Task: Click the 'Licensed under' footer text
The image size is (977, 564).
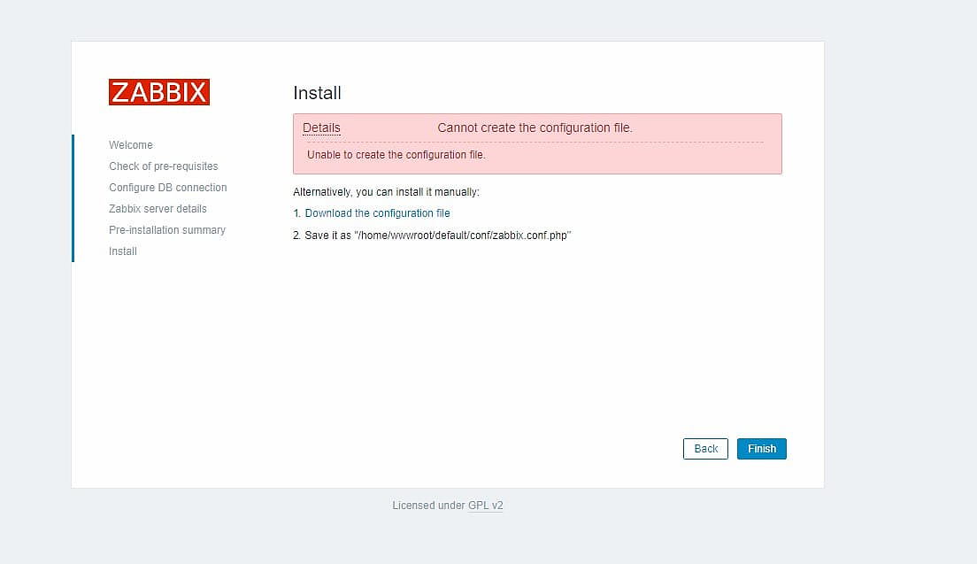Action: [x=428, y=506]
